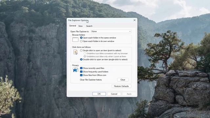Click the Browse folders window preview icon
The image size is (210, 118).
(x=75, y=40)
